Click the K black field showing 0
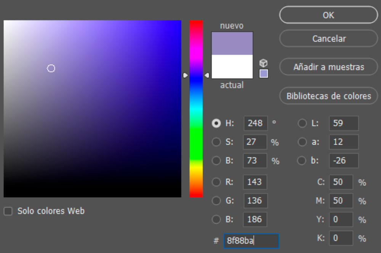The image size is (381, 253). (x=341, y=238)
